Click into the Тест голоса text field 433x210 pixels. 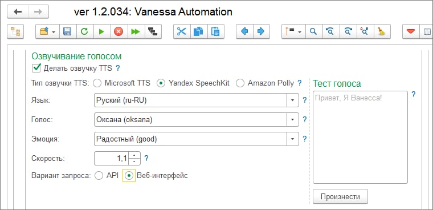[361, 137]
